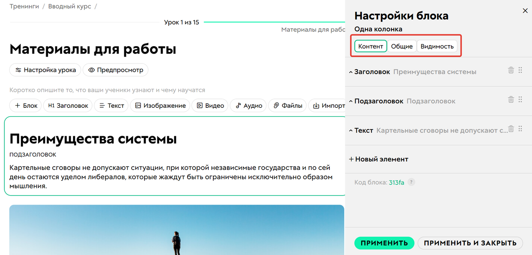Click the image of person under sky
Screen dimensions: 532x255
(176, 230)
